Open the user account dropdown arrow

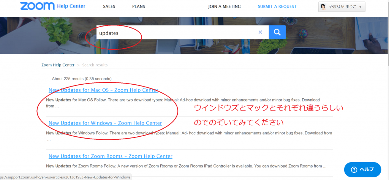[360, 7]
